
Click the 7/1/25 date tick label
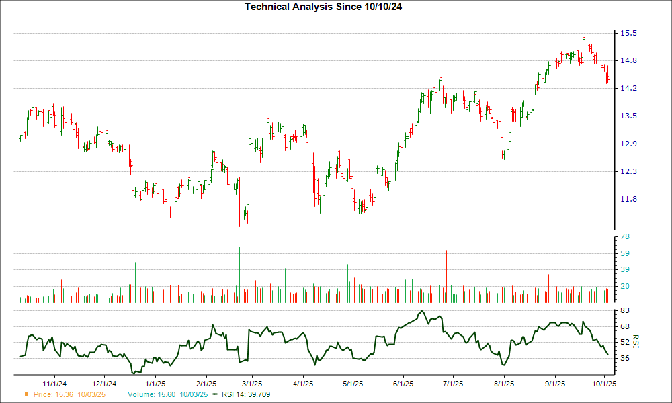(x=452, y=383)
